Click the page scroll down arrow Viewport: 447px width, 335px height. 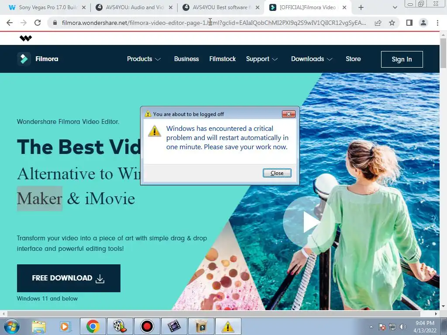tap(443, 307)
